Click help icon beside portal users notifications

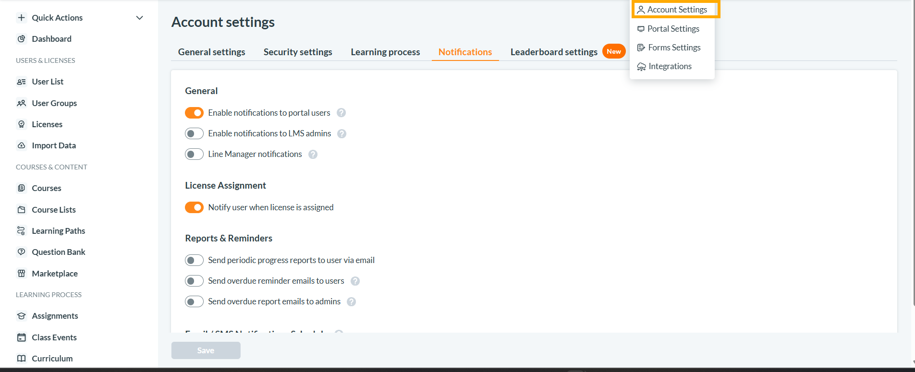[341, 113]
